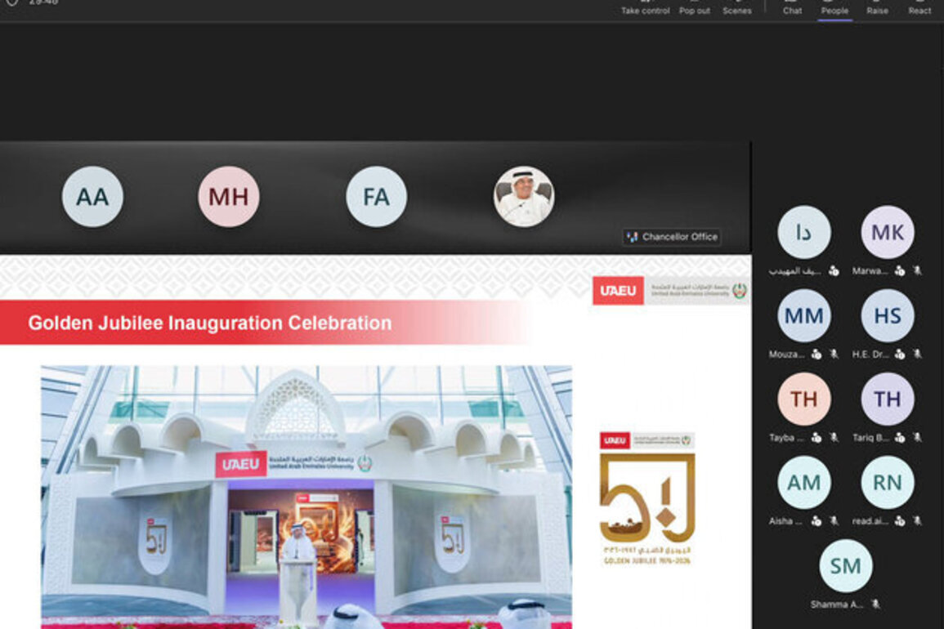Pop out the shared content
944x629 pixels.
pos(694,9)
